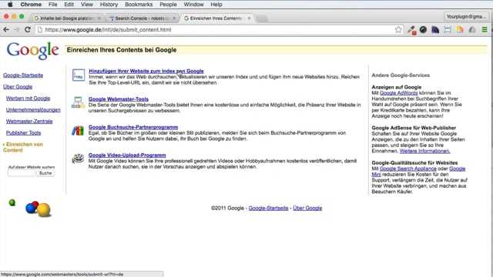This screenshot has height=277, width=493.
Task: Click the Suche button
Action: pos(45,173)
